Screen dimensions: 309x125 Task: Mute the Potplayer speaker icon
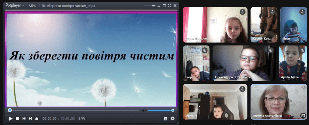point(144,110)
